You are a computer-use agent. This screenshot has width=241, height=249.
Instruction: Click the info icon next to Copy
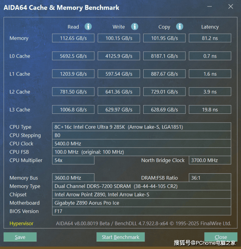pyautogui.click(x=180, y=27)
